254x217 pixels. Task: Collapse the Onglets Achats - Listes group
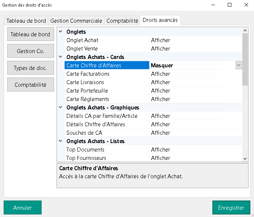61,141
